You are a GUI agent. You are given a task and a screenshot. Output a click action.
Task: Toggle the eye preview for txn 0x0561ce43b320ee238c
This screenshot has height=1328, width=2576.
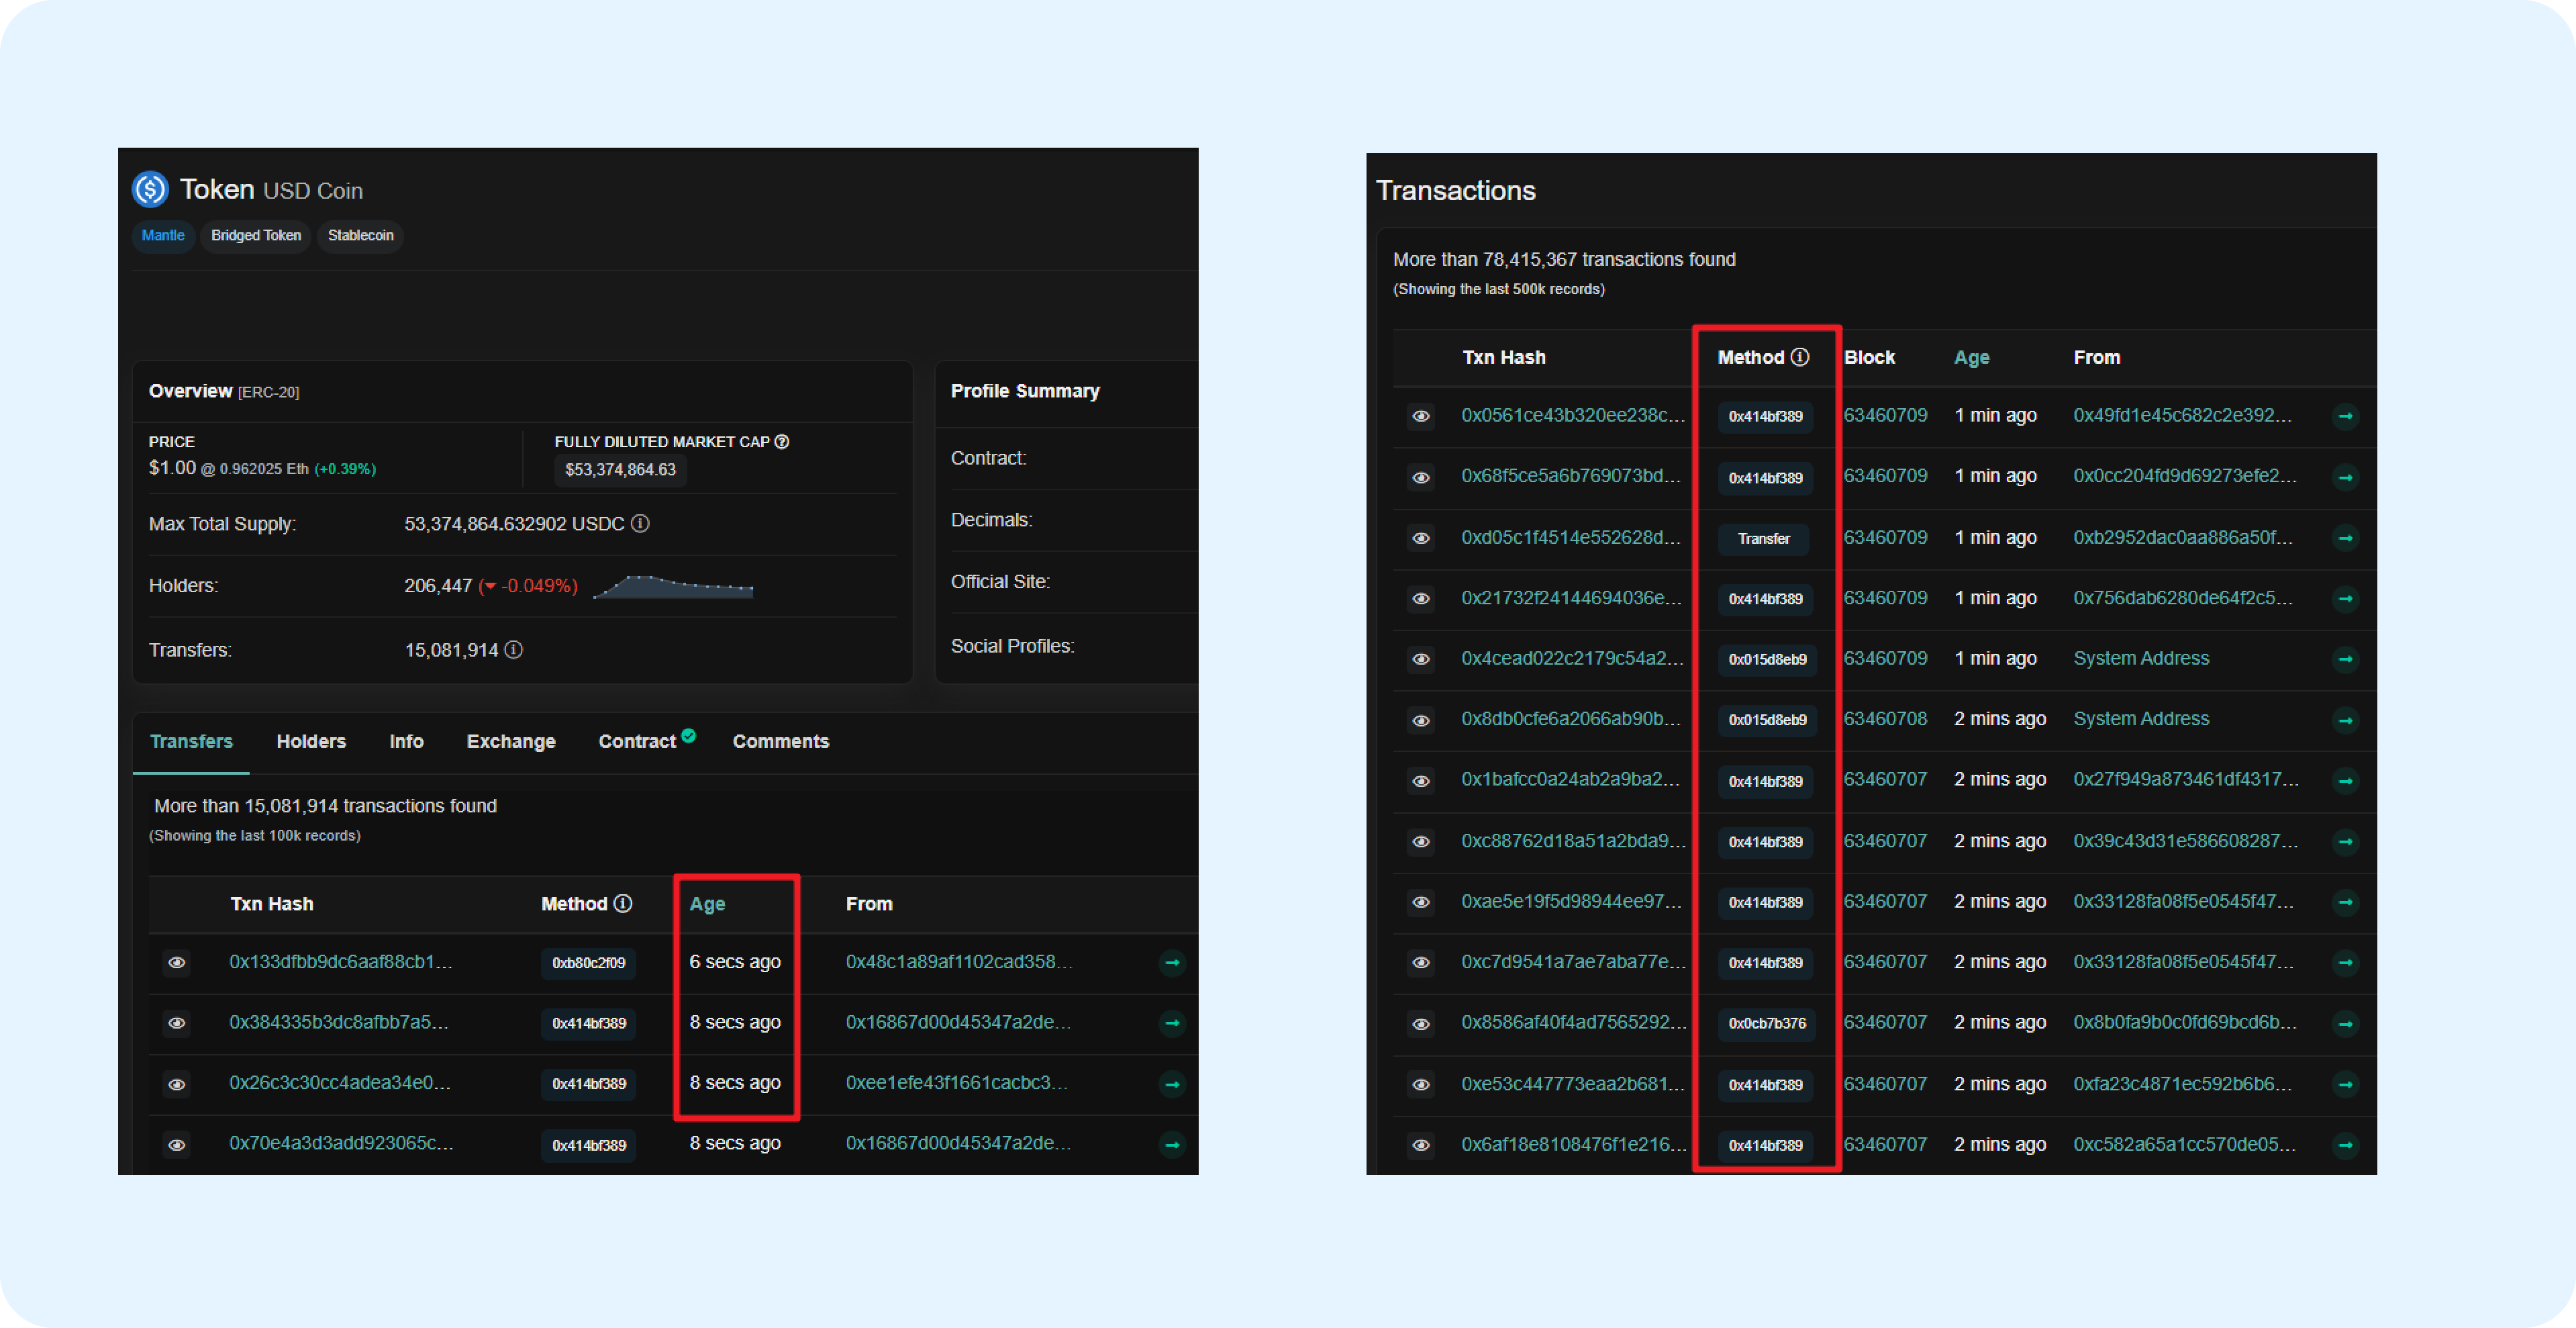pos(1421,416)
